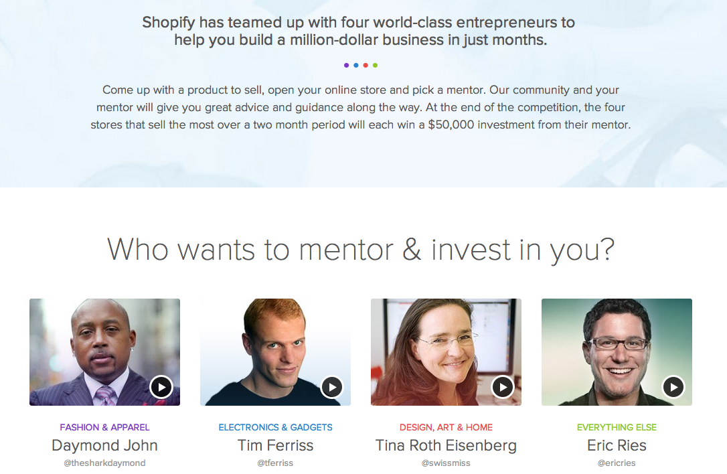
Task: Select the Everything Else category
Action: [x=617, y=427]
